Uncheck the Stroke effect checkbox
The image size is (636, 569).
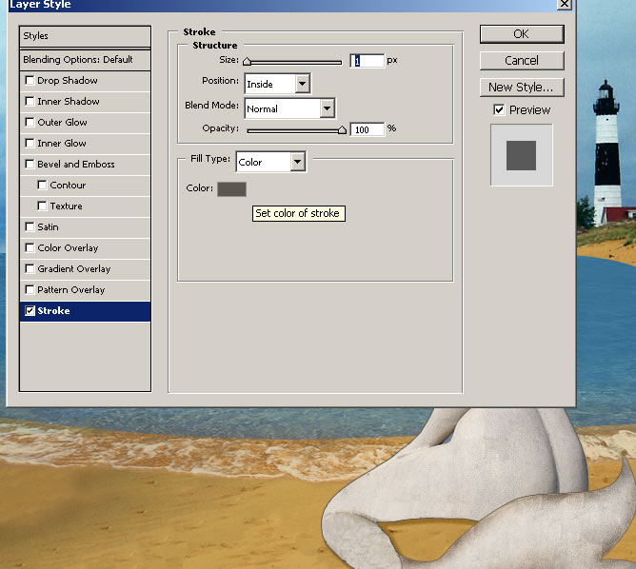click(x=30, y=311)
